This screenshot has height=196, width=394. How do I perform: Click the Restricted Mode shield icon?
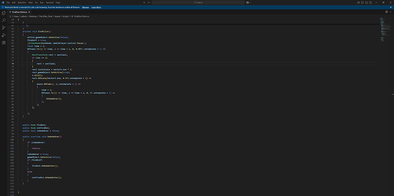click(x=3, y=7)
